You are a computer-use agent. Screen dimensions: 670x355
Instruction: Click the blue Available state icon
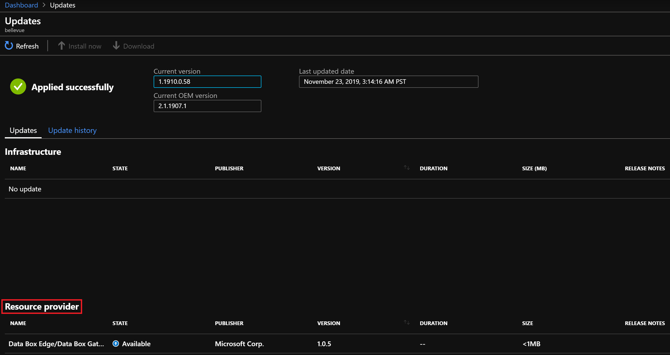tap(116, 344)
